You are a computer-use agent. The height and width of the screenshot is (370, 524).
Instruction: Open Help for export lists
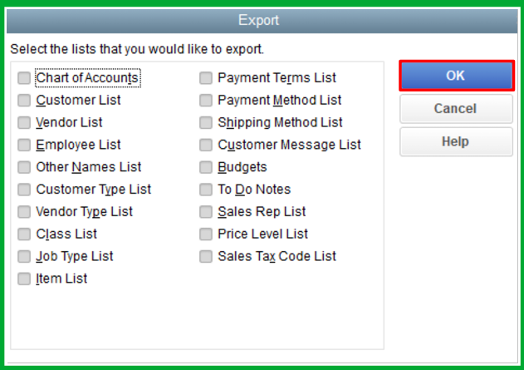(x=455, y=142)
